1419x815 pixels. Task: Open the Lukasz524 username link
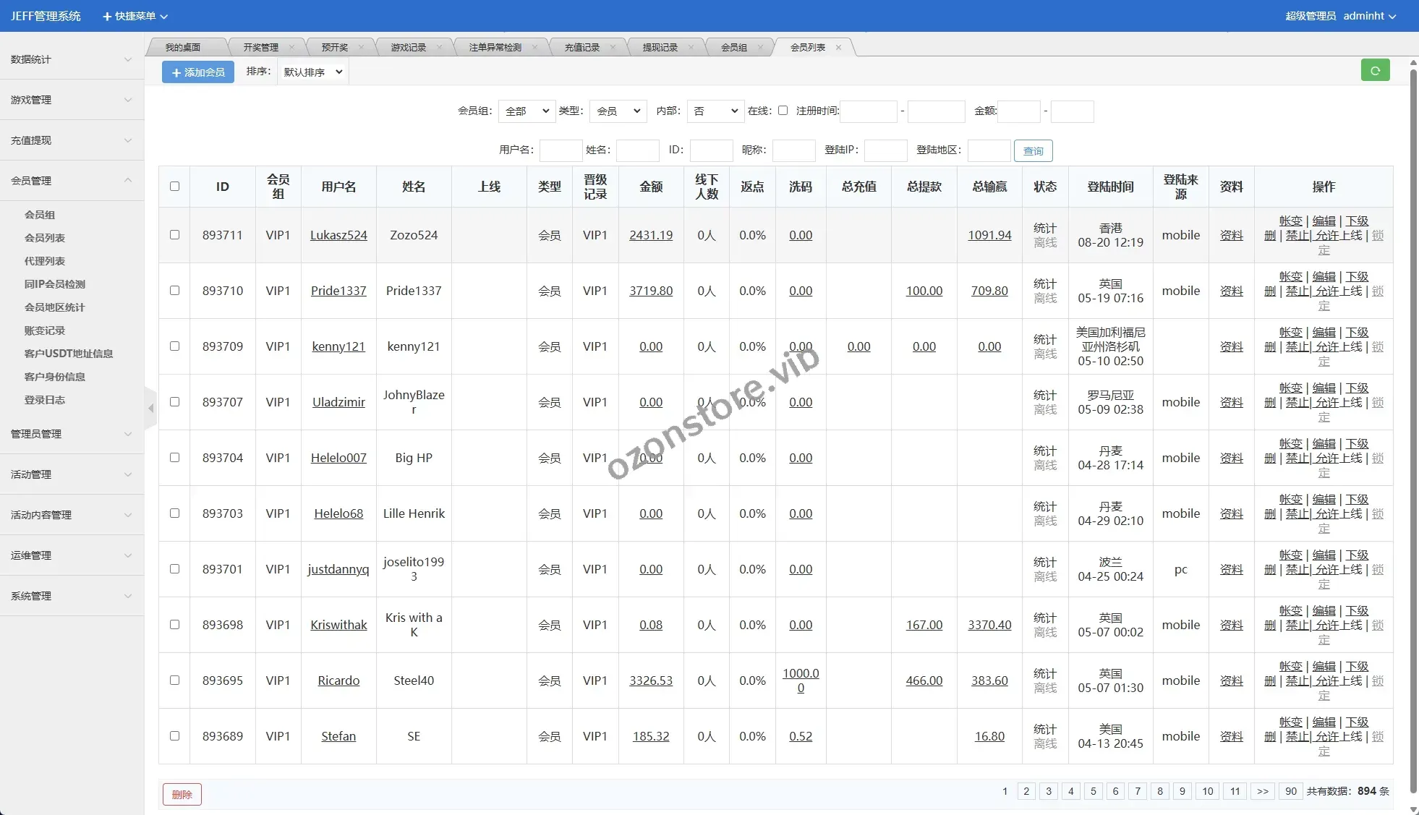point(338,235)
